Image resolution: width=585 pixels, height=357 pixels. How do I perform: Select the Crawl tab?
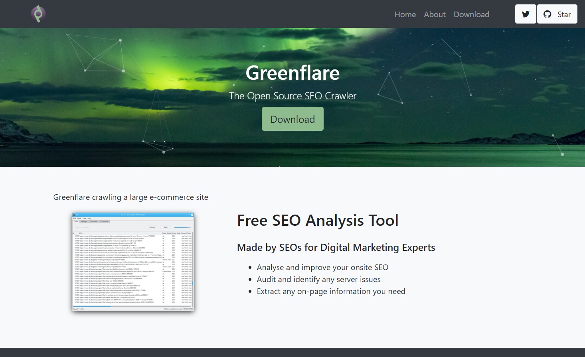click(x=76, y=221)
